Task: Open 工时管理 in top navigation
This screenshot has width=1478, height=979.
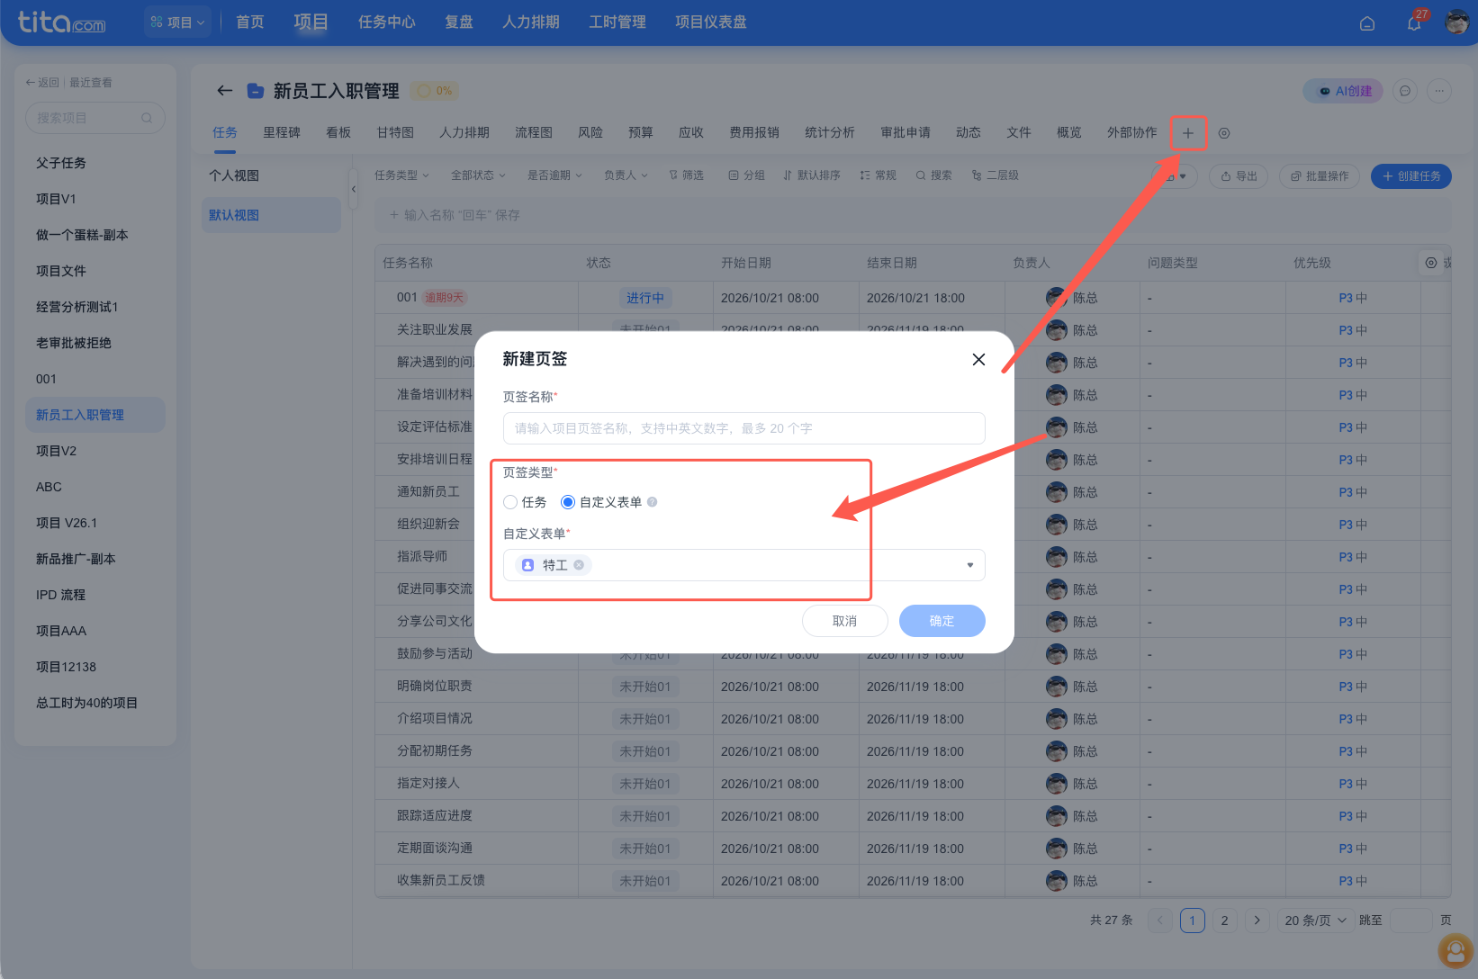Action: click(617, 22)
